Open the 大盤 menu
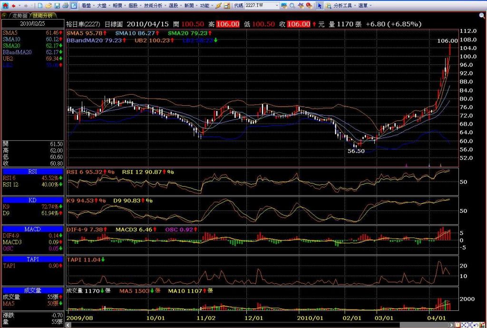 tap(104, 6)
